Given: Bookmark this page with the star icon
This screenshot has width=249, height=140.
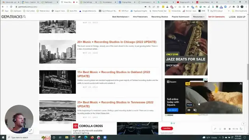Looking at the screenshot, I should click(158, 7).
